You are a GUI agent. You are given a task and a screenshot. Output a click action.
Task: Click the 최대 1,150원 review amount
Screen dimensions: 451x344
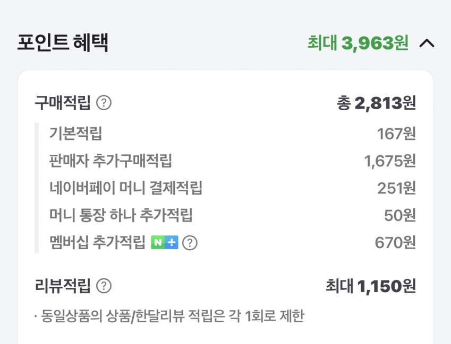(370, 286)
